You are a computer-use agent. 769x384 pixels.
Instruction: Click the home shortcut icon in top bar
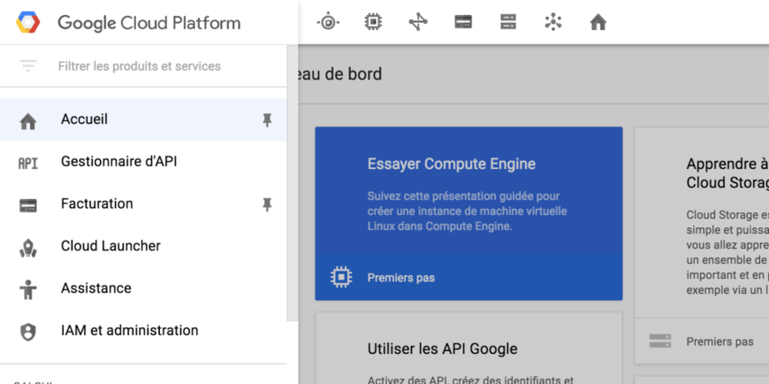click(x=598, y=23)
